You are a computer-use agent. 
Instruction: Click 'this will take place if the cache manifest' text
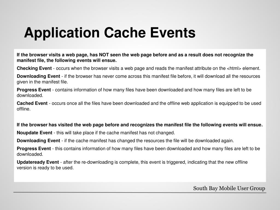pyautogui.click(x=97, y=133)
